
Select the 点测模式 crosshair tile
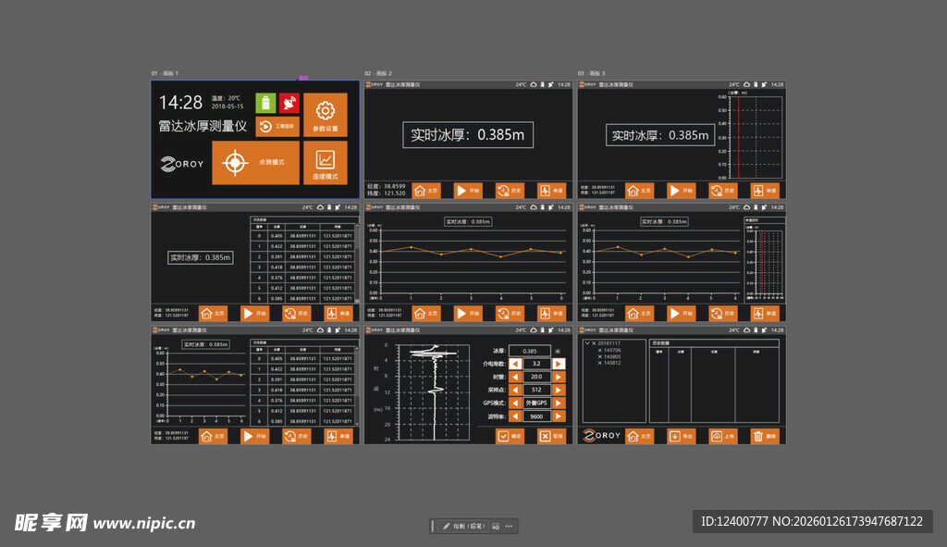[x=255, y=163]
